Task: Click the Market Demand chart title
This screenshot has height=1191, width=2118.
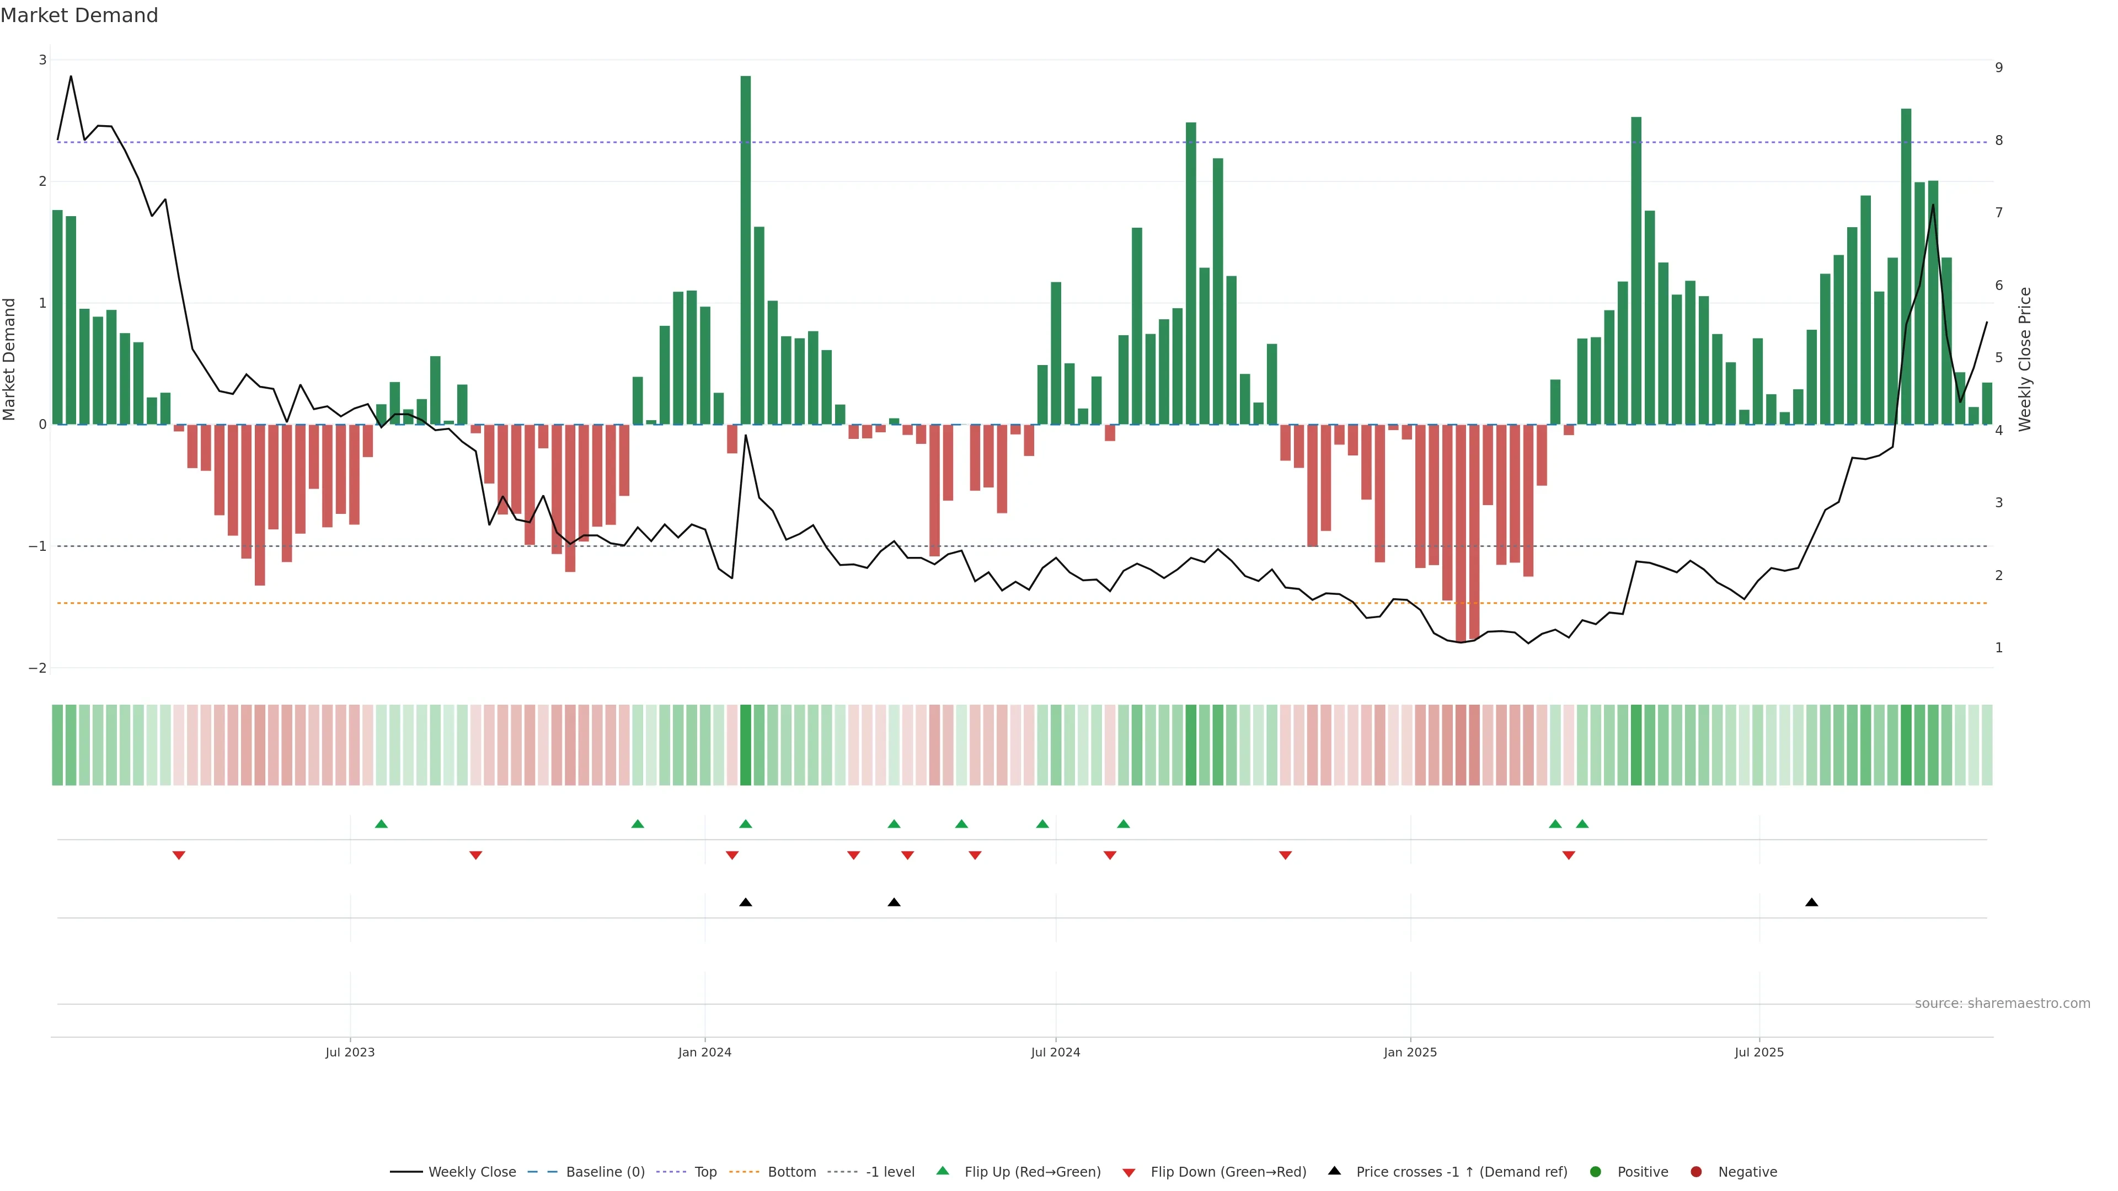Action: pyautogui.click(x=79, y=15)
